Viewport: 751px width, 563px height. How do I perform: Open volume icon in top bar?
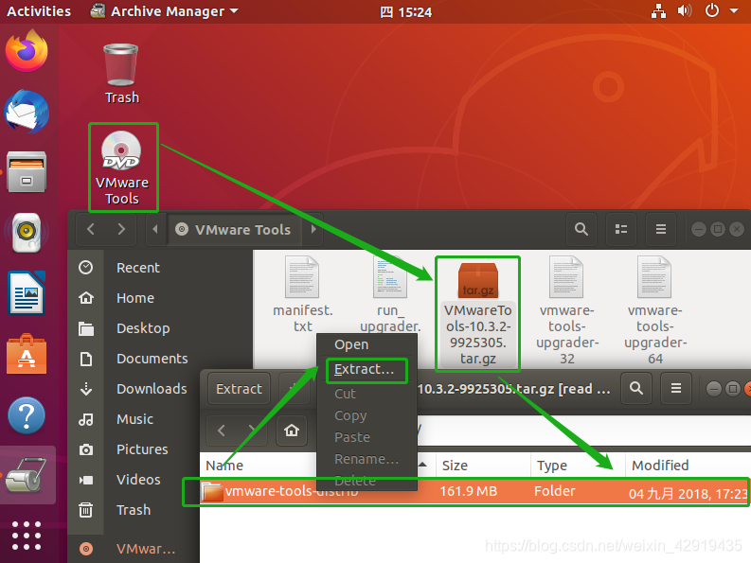click(685, 11)
